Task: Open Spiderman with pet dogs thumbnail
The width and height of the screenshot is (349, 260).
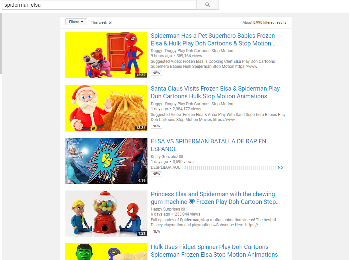Action: coord(106,55)
